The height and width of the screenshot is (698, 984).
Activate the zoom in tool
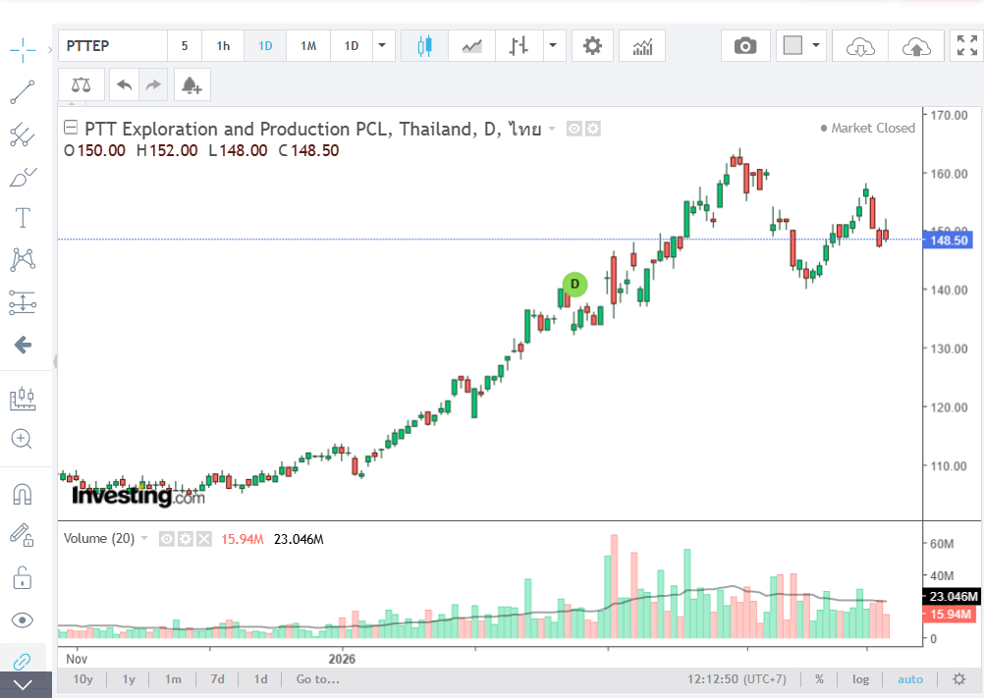tap(22, 439)
